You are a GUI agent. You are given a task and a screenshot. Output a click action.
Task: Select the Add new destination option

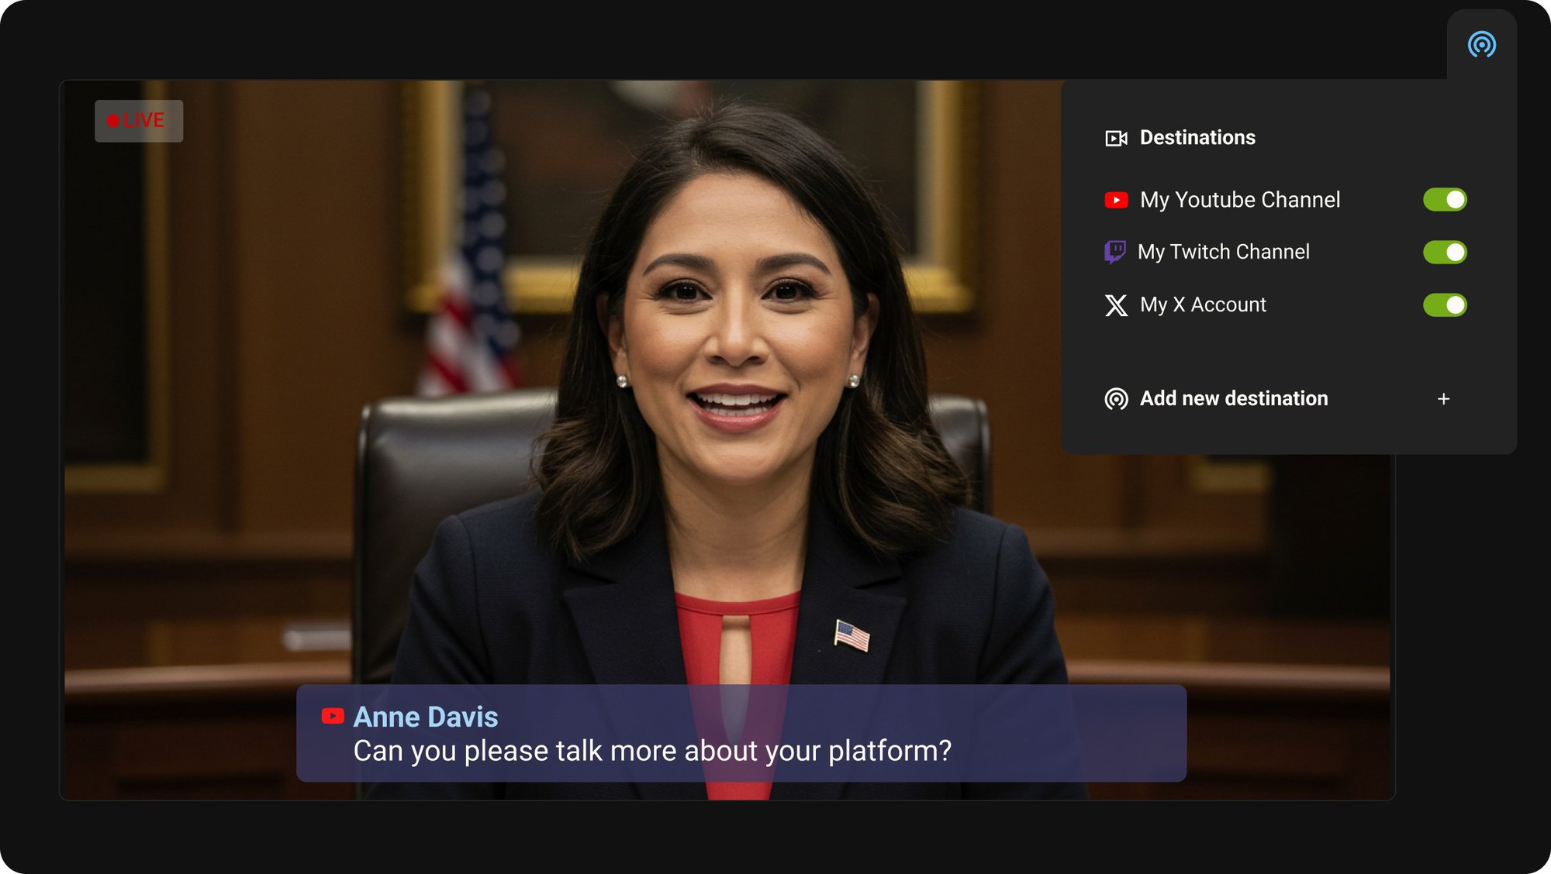(1277, 399)
